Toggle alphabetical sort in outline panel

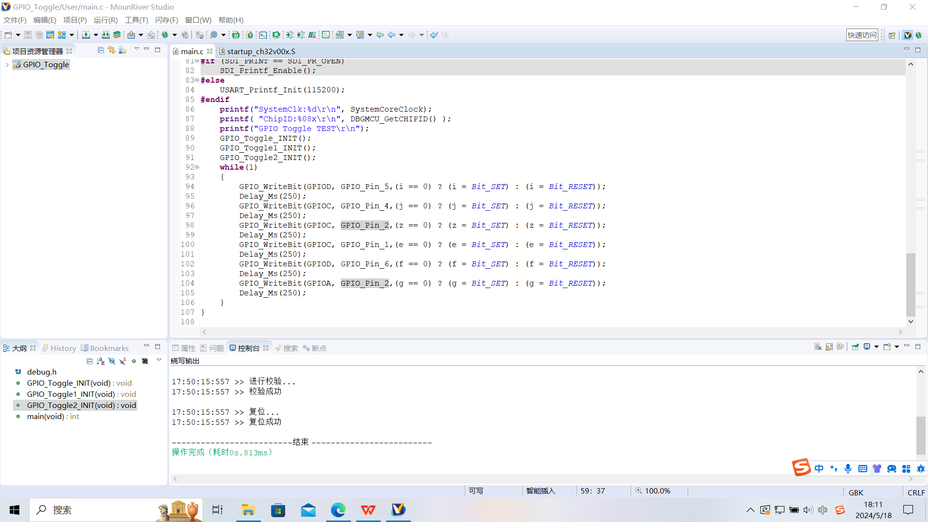coord(101,361)
